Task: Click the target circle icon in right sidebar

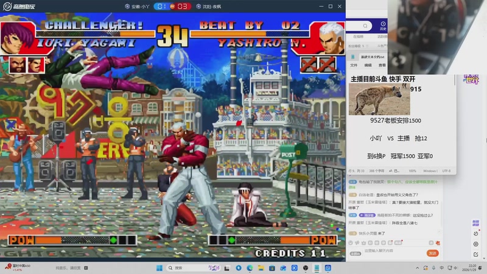Action: pos(476,244)
